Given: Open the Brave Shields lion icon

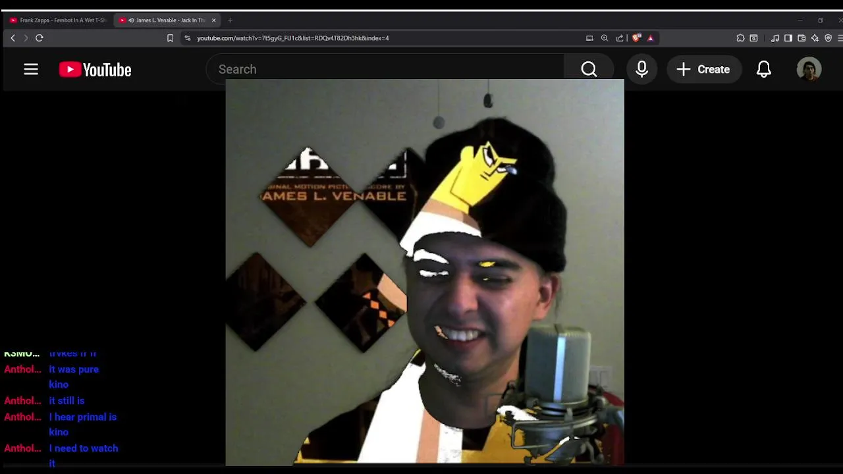Looking at the screenshot, I should click(x=636, y=38).
